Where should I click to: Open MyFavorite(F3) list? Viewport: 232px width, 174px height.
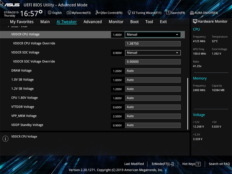point(79,13)
